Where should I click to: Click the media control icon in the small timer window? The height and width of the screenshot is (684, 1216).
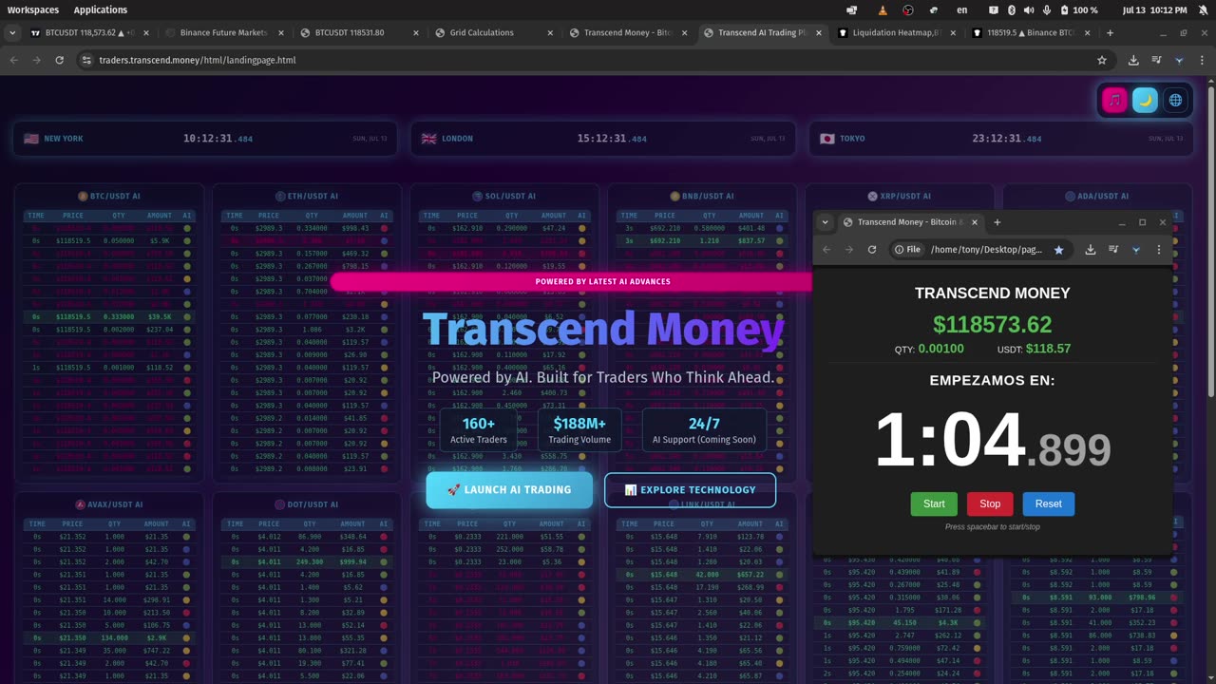(x=1113, y=250)
